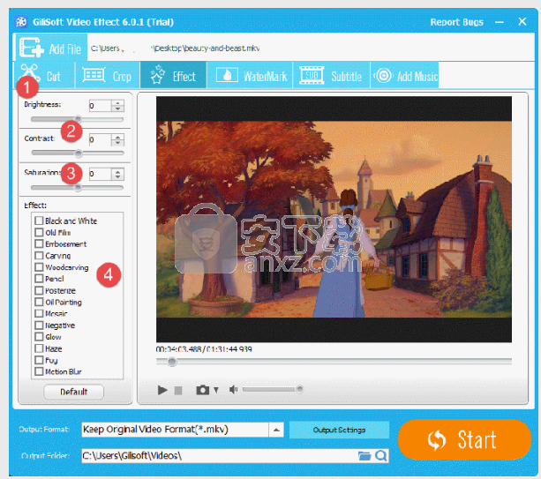Enable the Old Film effect

(x=39, y=232)
